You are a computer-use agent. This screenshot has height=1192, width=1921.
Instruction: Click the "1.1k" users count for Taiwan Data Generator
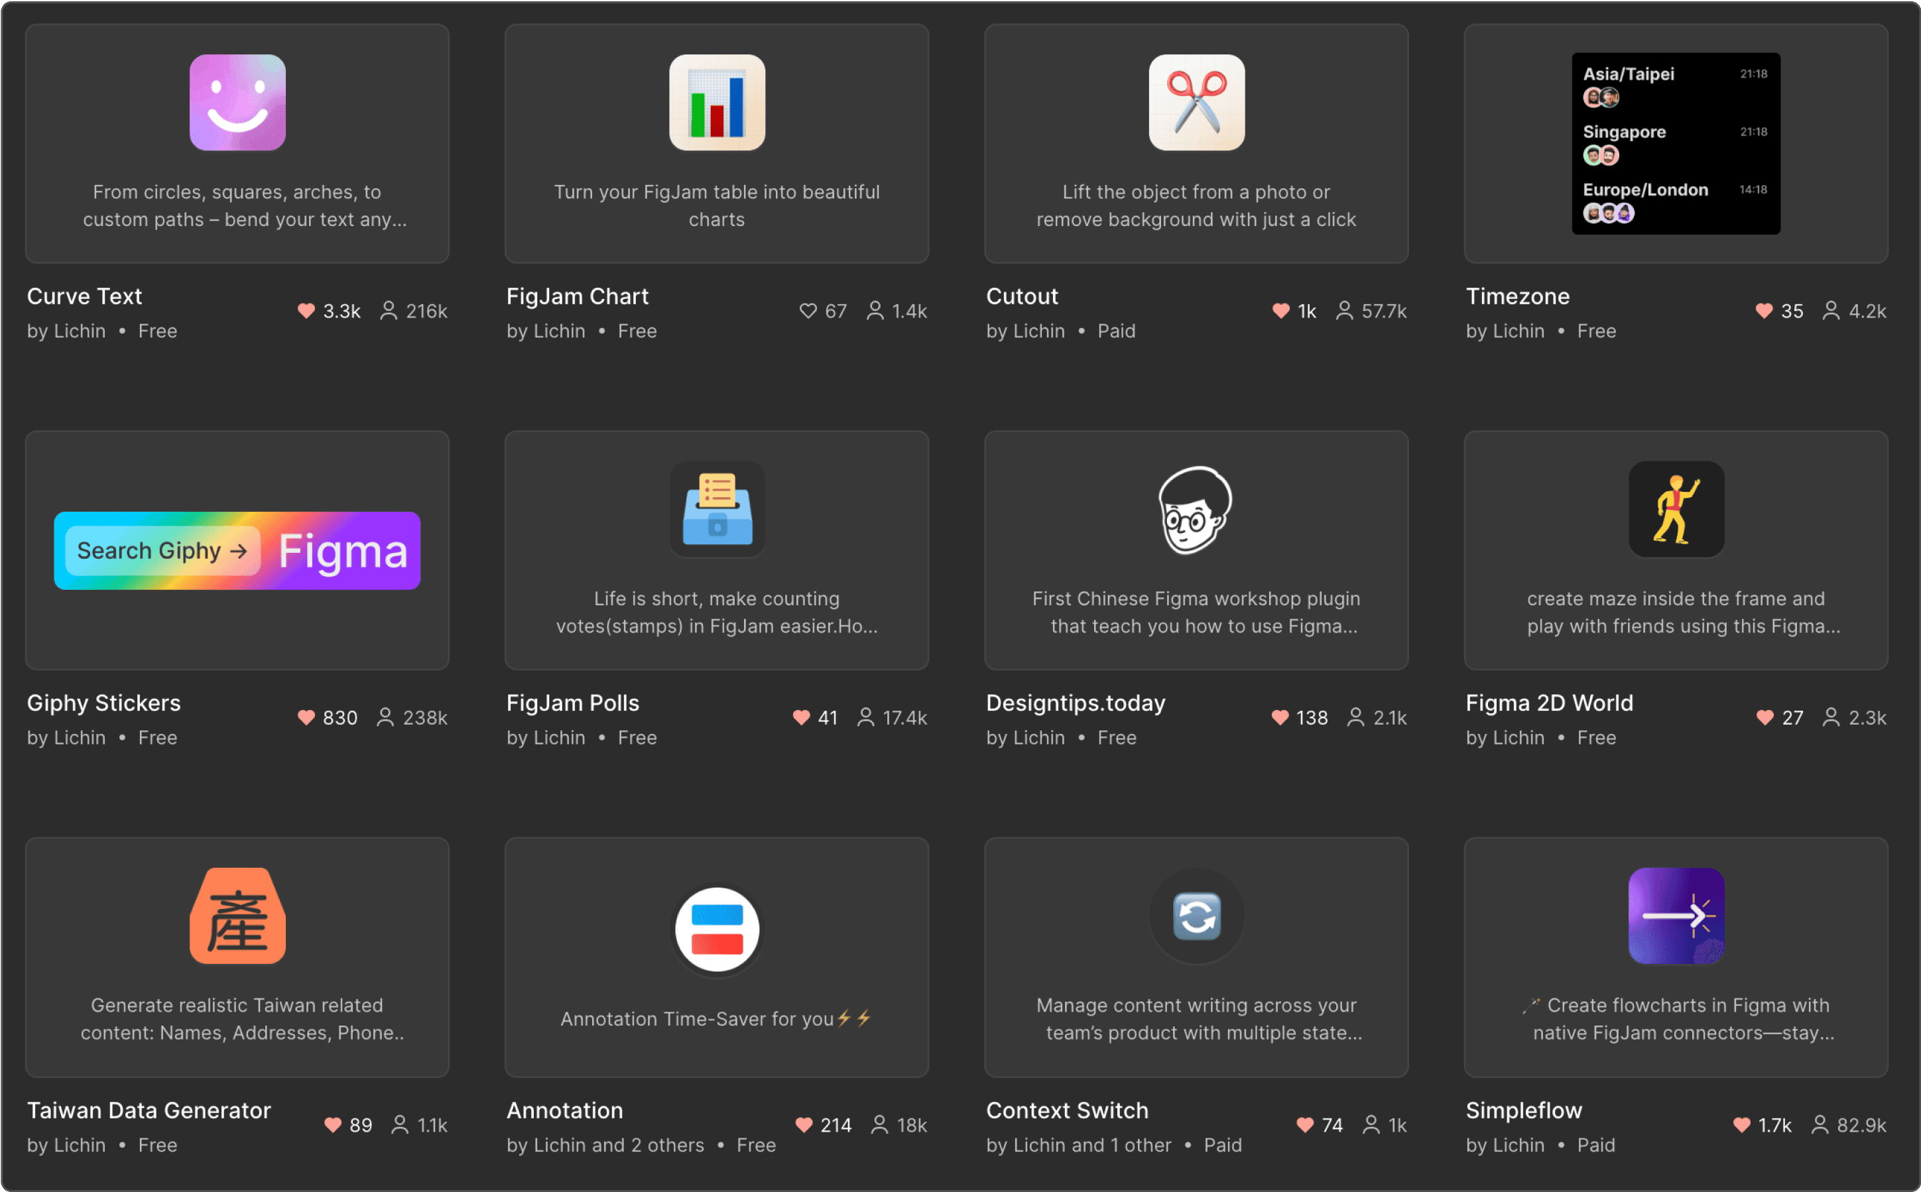pos(432,1125)
